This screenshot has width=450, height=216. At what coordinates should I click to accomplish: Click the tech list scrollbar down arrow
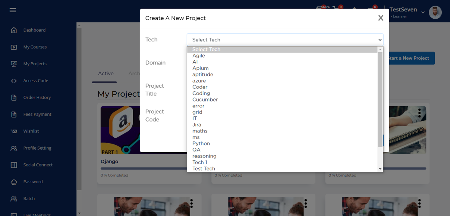(380, 169)
